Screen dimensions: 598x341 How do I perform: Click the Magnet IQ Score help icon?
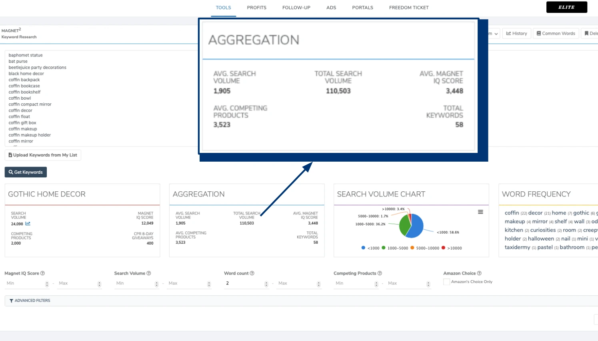coord(42,273)
